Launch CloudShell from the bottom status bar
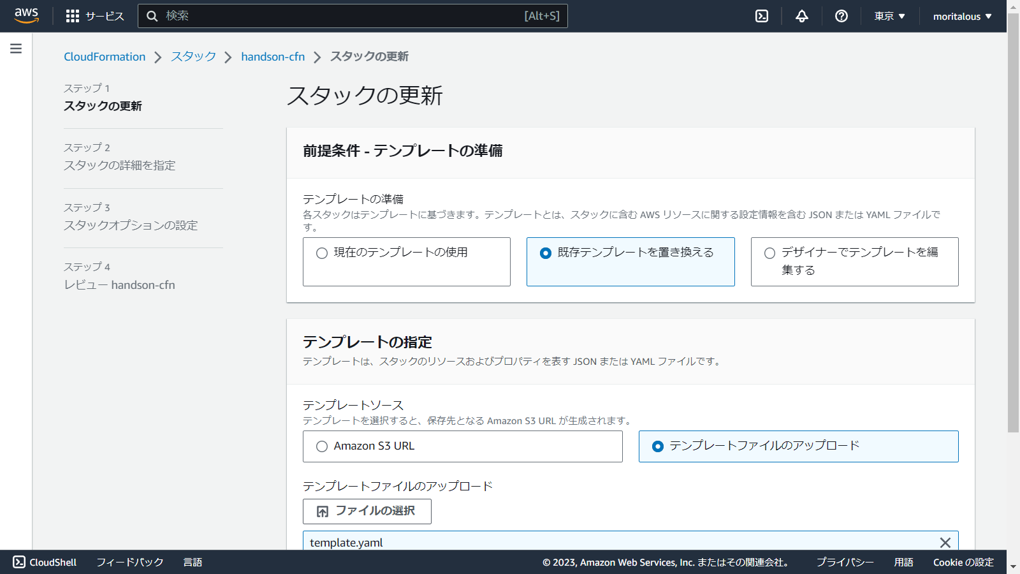The height and width of the screenshot is (574, 1020). 46,562
